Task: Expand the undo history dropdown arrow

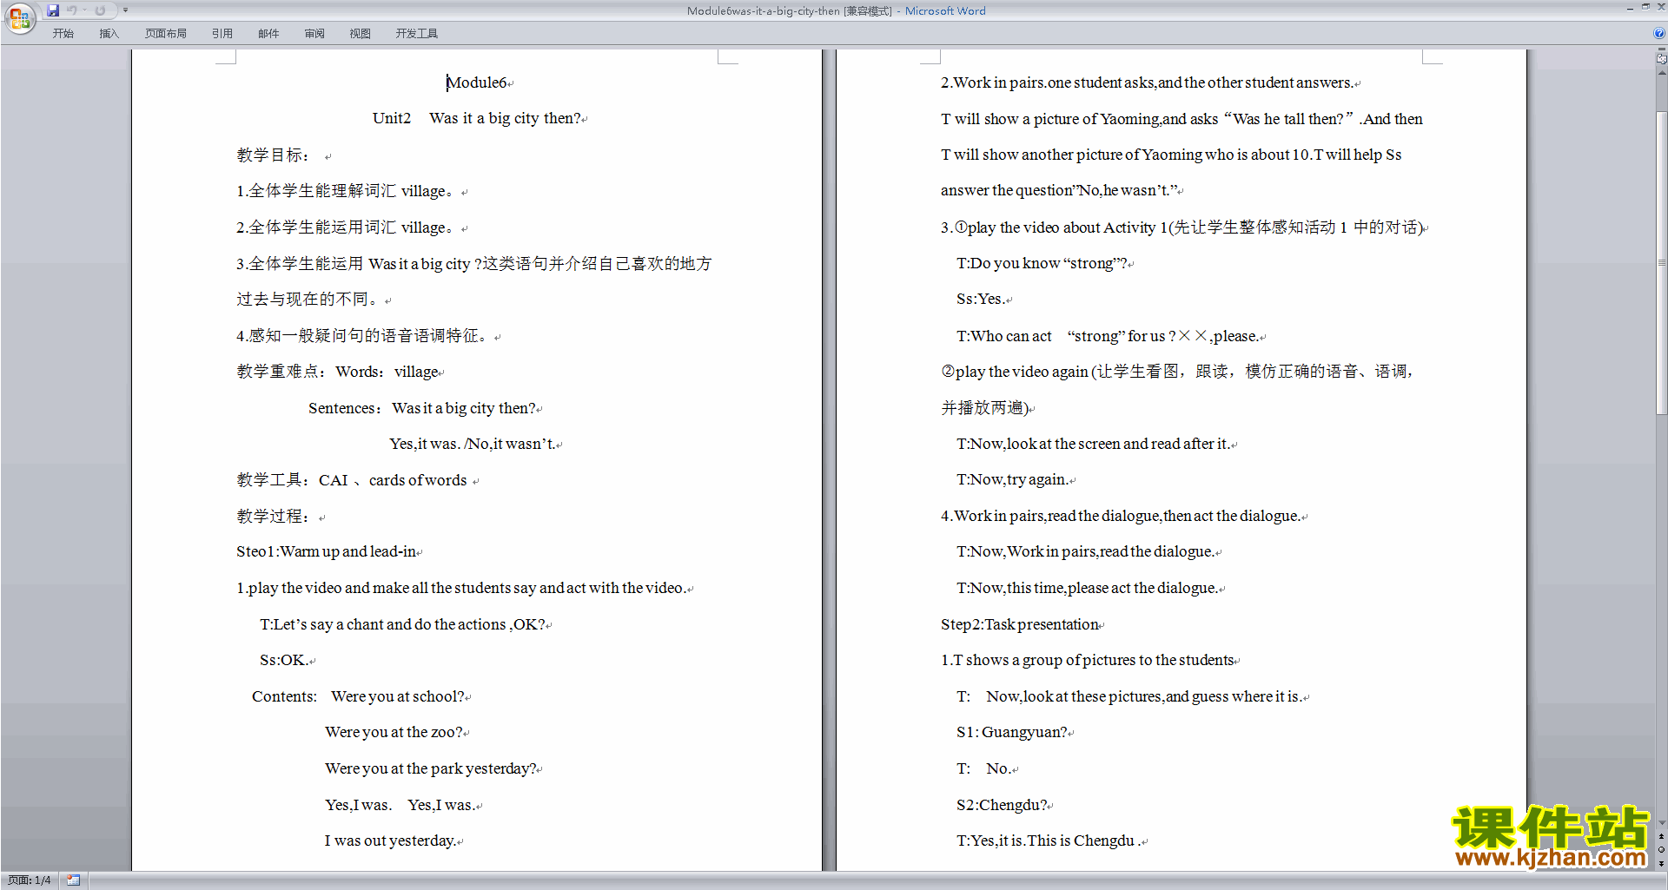Action: coord(84,10)
